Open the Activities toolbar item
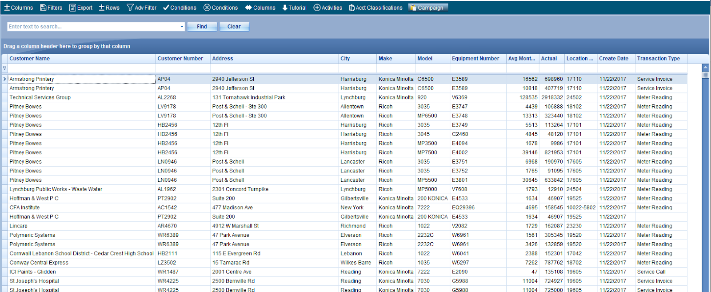711x292 pixels. 328,8
